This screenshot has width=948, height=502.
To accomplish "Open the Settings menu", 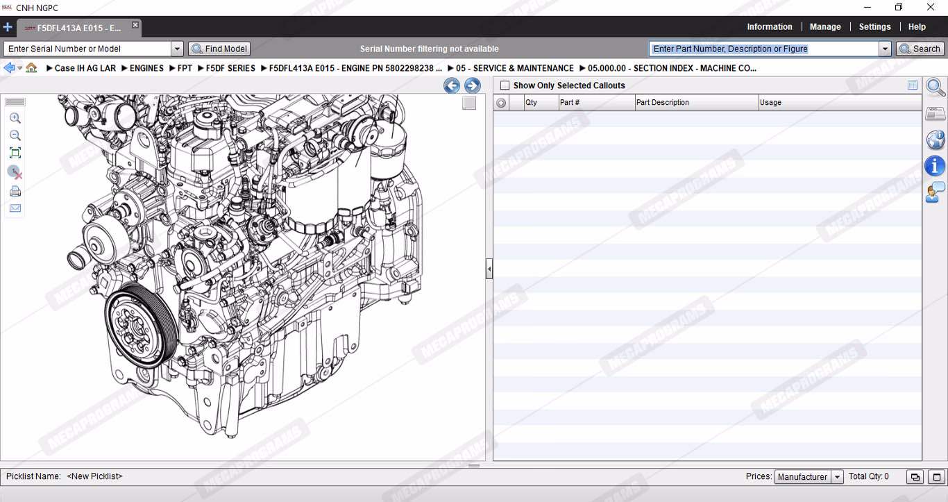I will (874, 26).
